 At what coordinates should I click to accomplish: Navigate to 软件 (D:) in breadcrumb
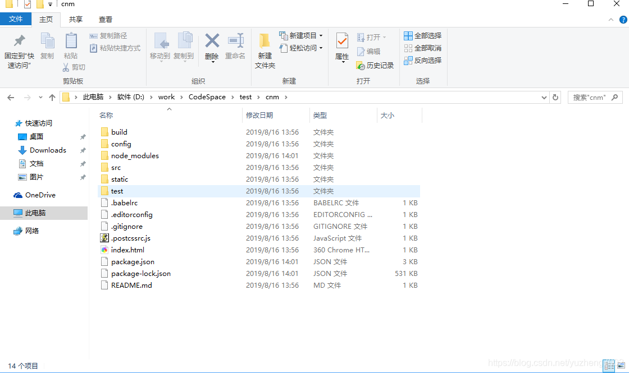tap(131, 97)
